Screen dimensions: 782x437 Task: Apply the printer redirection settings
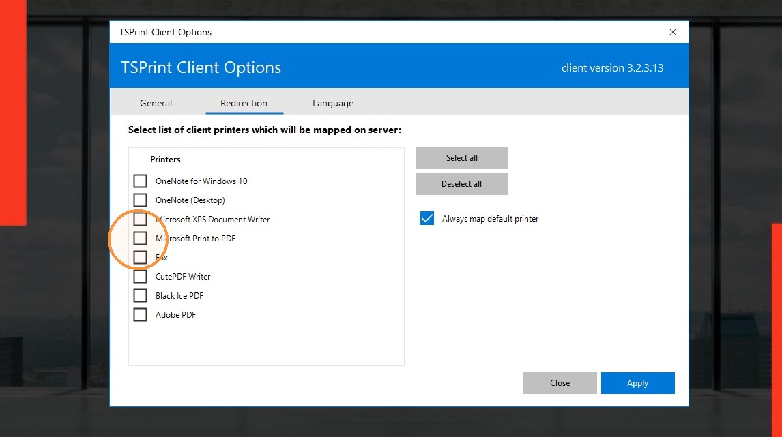[637, 382]
